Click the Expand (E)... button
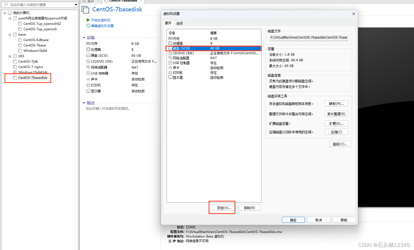Image resolution: width=414 pixels, height=250 pixels. pyautogui.click(x=336, y=123)
